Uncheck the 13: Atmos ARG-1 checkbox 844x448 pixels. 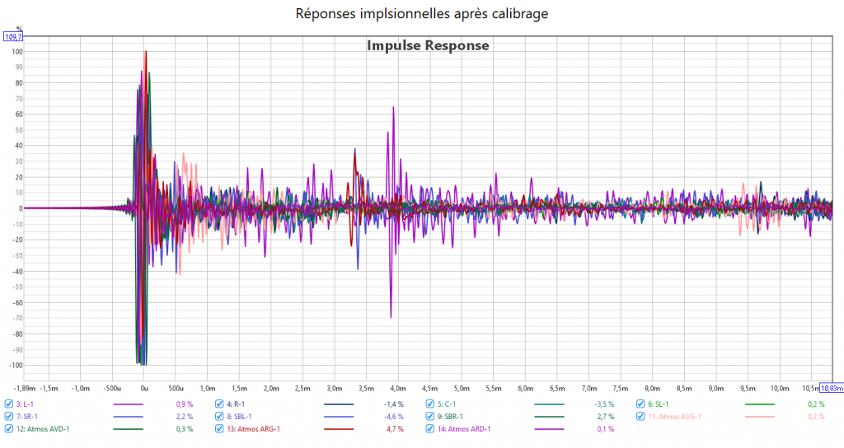click(x=220, y=429)
